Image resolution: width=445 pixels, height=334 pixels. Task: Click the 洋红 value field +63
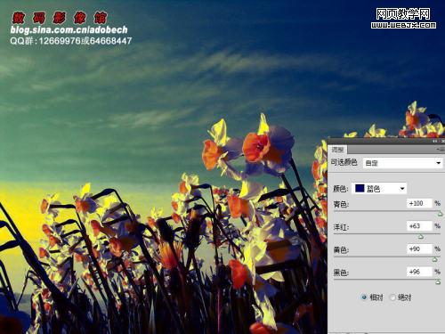(x=419, y=226)
